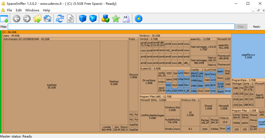The height and width of the screenshot is (138, 265).
Task: Select the NativeImages_v4.0.30 1.7GB block
Action: tap(203, 48)
